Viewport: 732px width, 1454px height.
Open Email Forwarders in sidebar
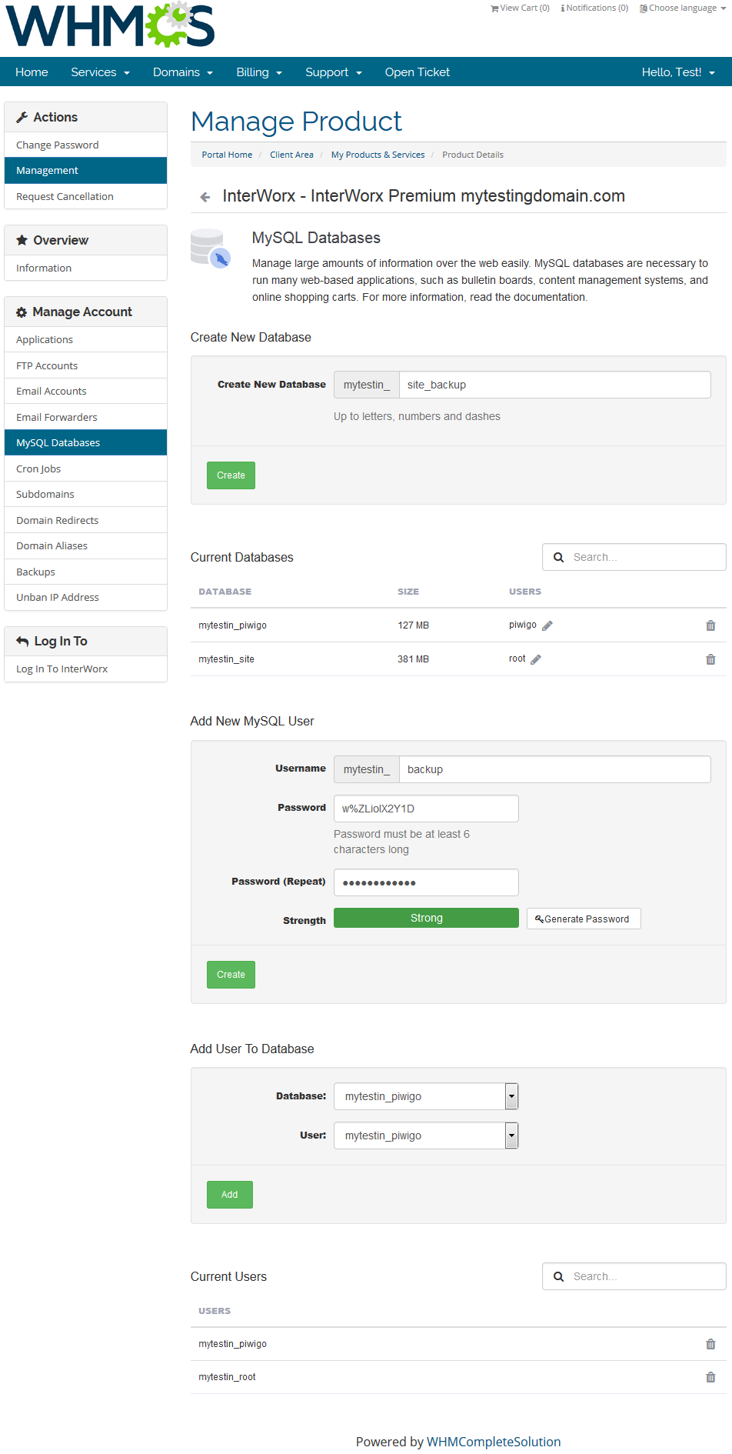[x=85, y=417]
